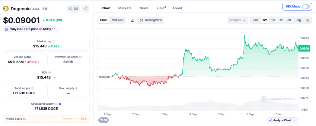Click info icon beside Circulating supply
The height and width of the screenshot is (126, 316).
[x=56, y=104]
